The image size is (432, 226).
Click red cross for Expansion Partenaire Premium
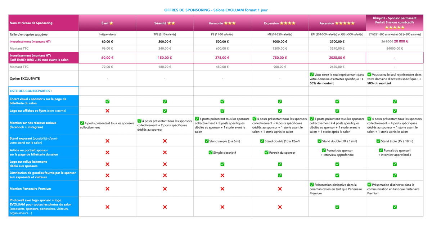pyautogui.click(x=280, y=189)
